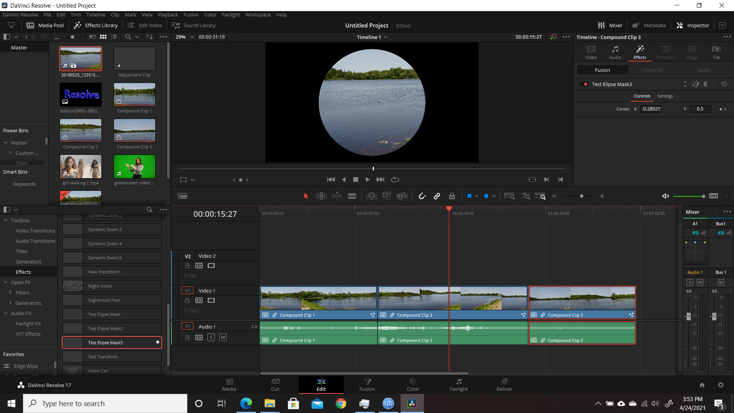Click the Overwrite Clip icon
Viewport: 734px width, 413px height.
pyautogui.click(x=387, y=196)
